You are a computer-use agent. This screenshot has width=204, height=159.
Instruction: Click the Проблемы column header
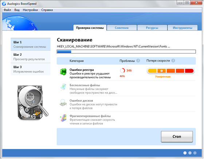pos(127,61)
